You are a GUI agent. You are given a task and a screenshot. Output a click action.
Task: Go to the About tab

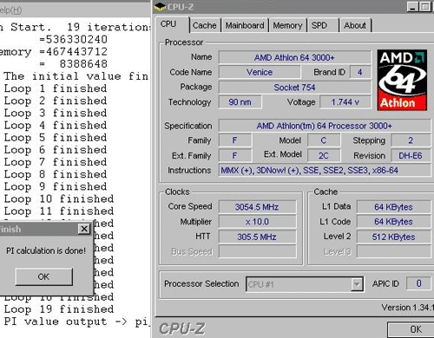tap(355, 25)
